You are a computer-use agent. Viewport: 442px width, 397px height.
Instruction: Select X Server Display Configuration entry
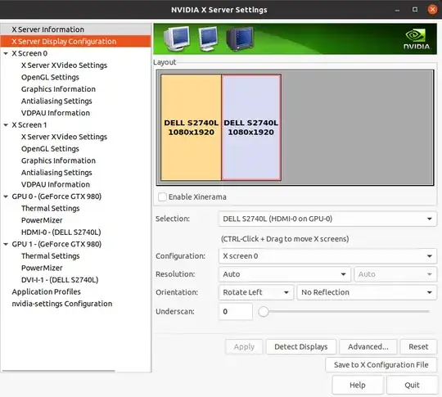coord(76,41)
